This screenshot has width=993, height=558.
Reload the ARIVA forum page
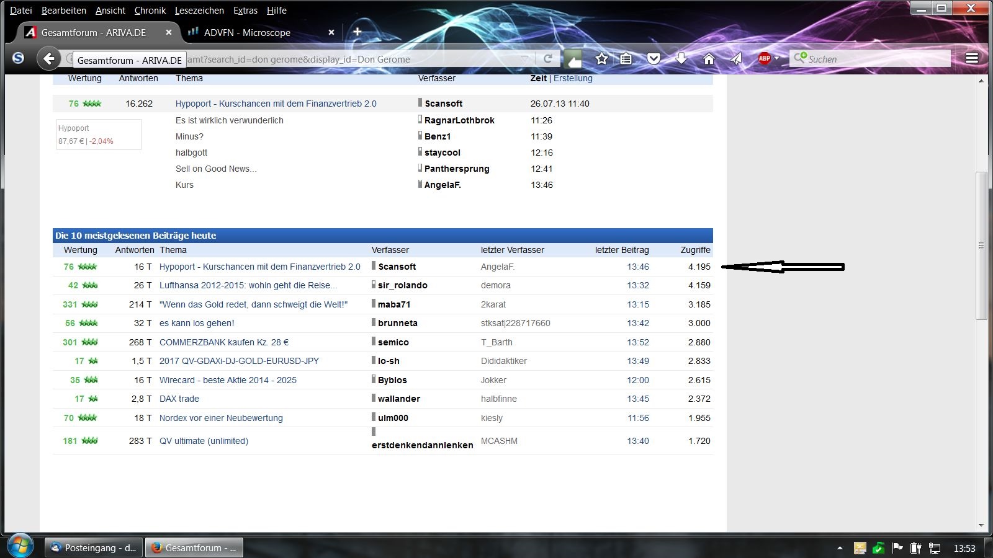pyautogui.click(x=548, y=59)
